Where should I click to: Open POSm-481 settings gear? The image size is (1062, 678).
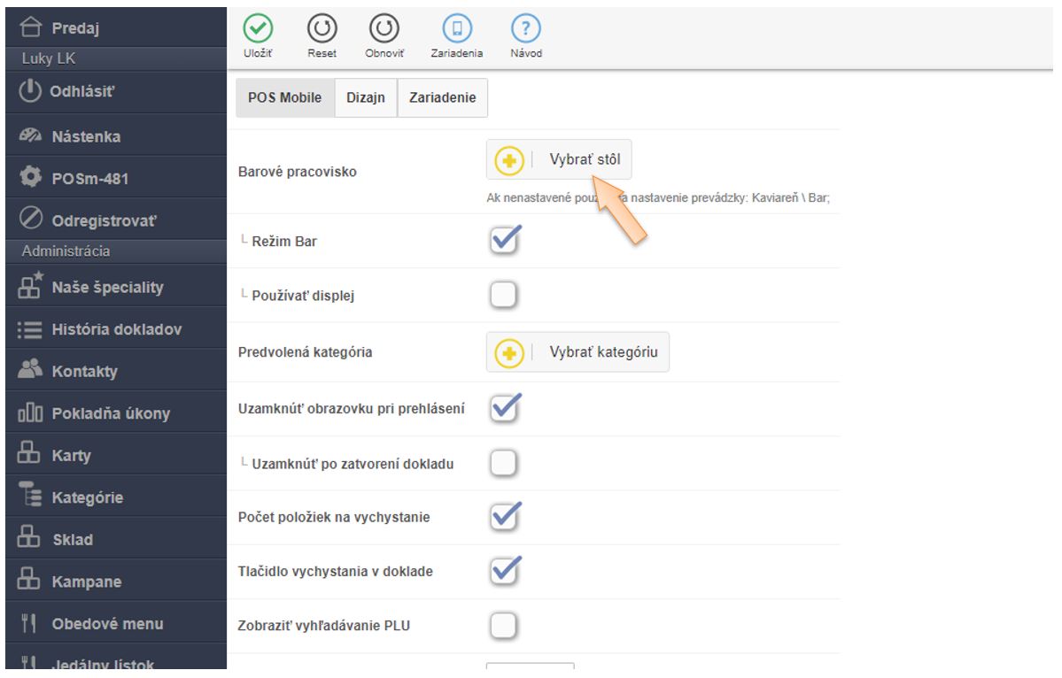pyautogui.click(x=31, y=178)
